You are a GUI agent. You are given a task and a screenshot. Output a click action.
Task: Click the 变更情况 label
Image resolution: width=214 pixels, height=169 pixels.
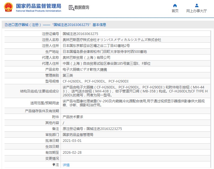click(52, 159)
